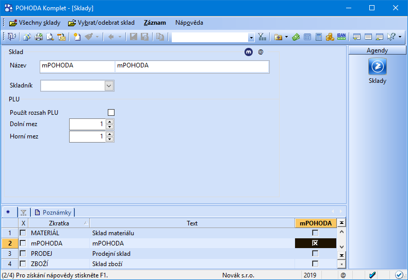Open the tall blue calculator icon
This screenshot has width=408, height=280.
[x=318, y=37]
